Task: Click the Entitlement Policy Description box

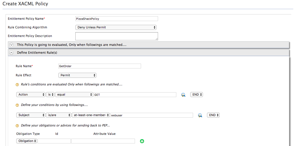Action: [116, 36]
